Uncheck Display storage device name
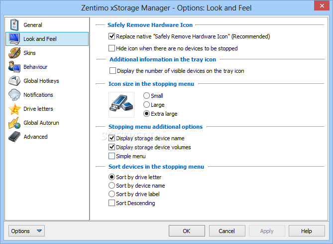The width and height of the screenshot is (333, 244). click(x=111, y=138)
